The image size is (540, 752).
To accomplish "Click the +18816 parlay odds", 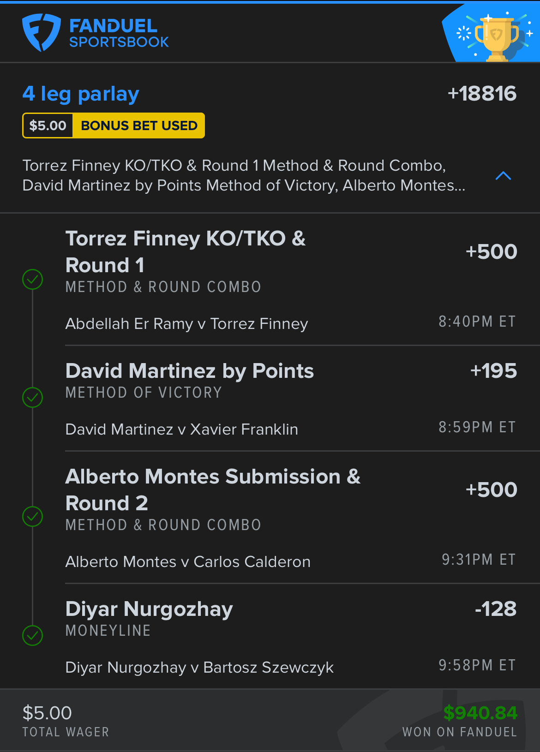I will click(482, 94).
